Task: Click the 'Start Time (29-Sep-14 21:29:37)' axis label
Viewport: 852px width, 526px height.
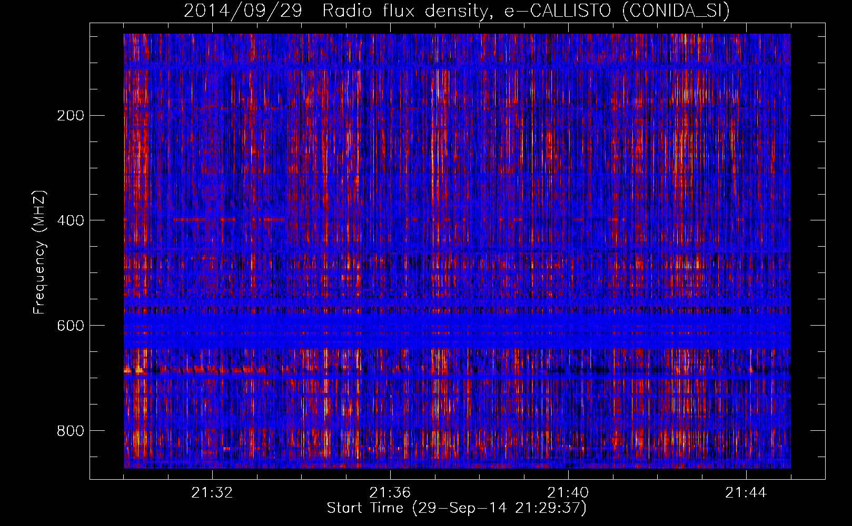Action: [457, 508]
